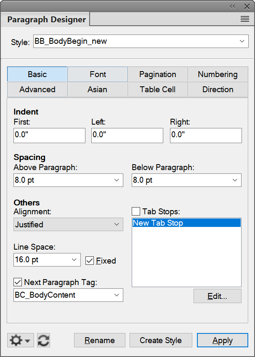This screenshot has height=357, width=255.
Task: Open the BC_BodyContent paragraph tag dropdown
Action: click(x=117, y=295)
